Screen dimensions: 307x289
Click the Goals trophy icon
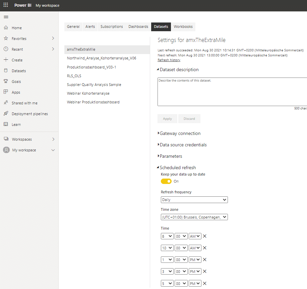6,81
